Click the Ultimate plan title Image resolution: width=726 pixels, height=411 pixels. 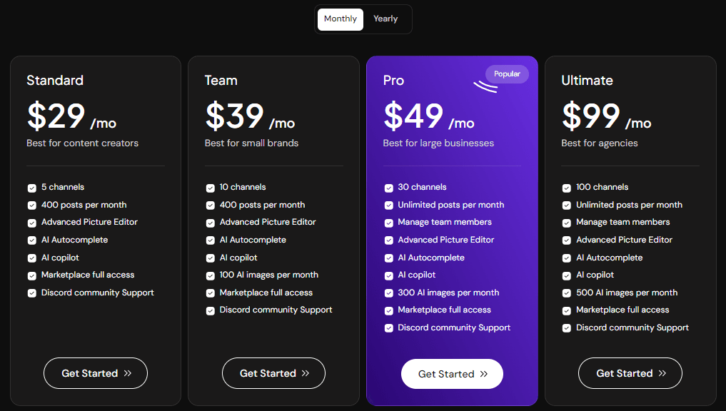point(587,81)
